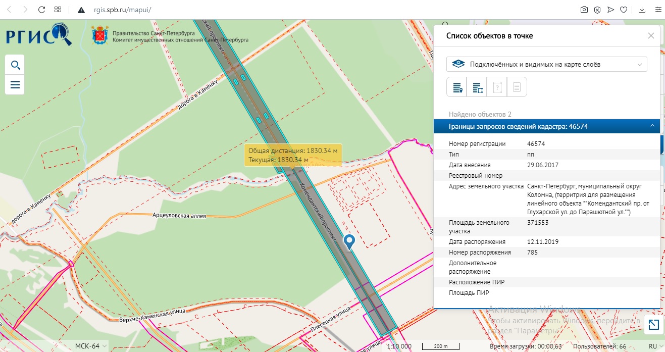Click the blue map marker pin
Image resolution: width=665 pixels, height=352 pixels.
click(x=349, y=242)
